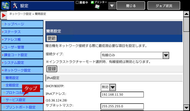Expand the システム設定 menu
Screen dimensions: 190x111
(22, 63)
